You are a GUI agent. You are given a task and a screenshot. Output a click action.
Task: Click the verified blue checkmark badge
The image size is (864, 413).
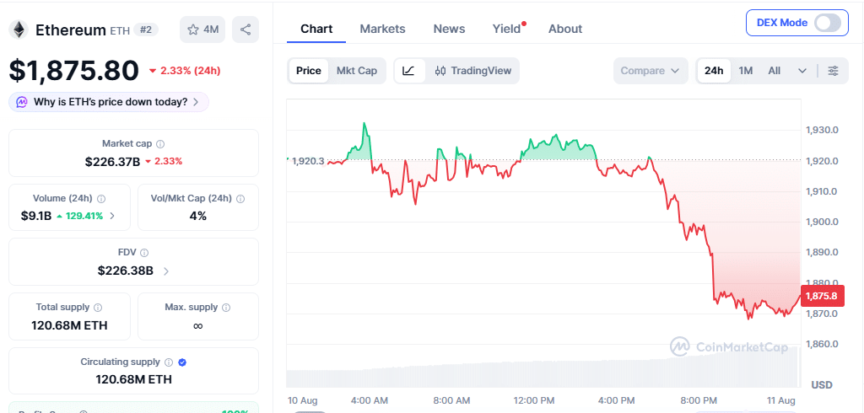pos(183,362)
